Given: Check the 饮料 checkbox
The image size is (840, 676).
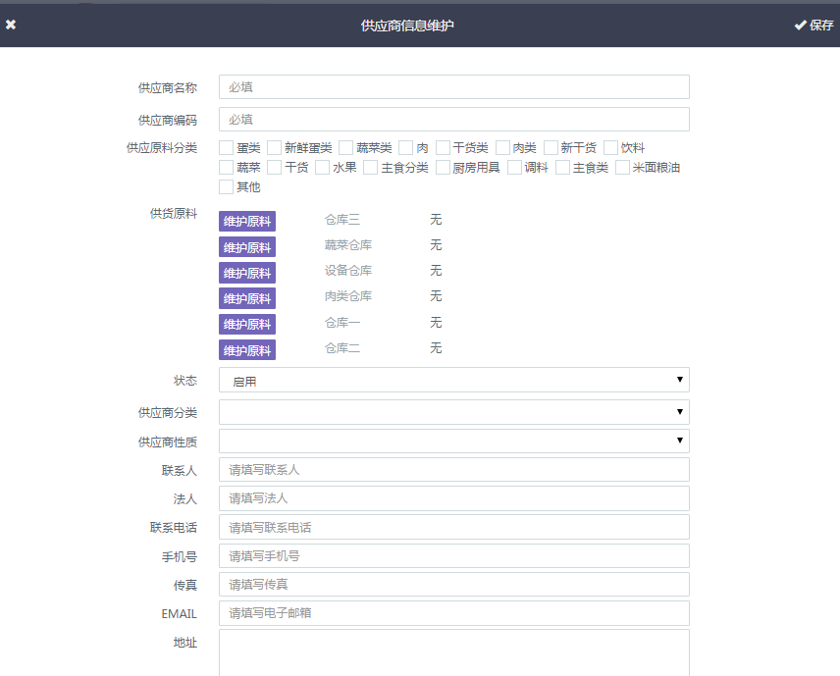Looking at the screenshot, I should (611, 148).
